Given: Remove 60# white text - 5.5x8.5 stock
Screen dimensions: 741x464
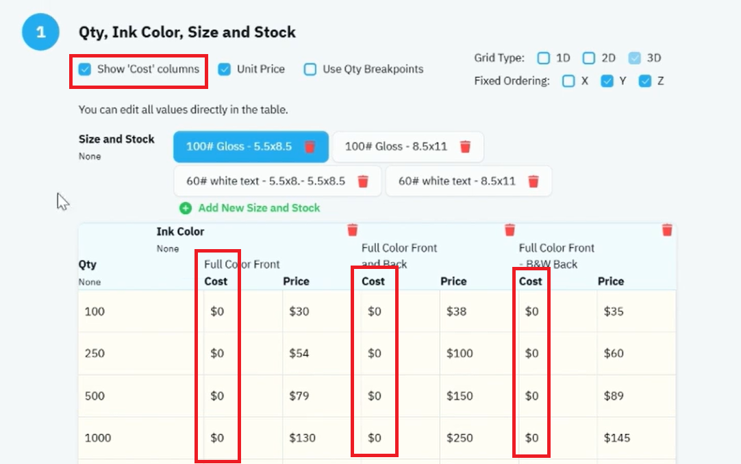Looking at the screenshot, I should 362,181.
